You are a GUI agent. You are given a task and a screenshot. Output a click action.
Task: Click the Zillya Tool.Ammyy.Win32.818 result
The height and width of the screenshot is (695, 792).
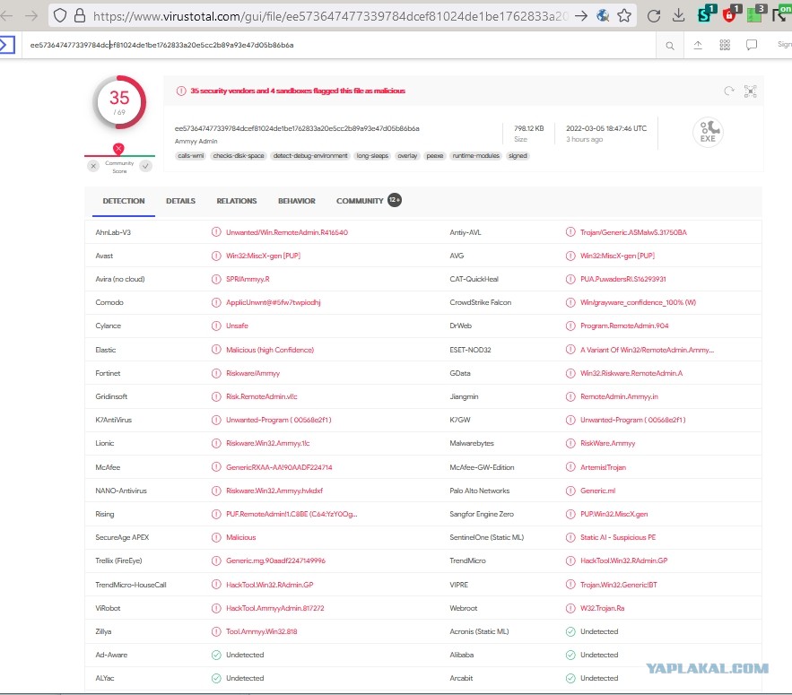point(261,631)
